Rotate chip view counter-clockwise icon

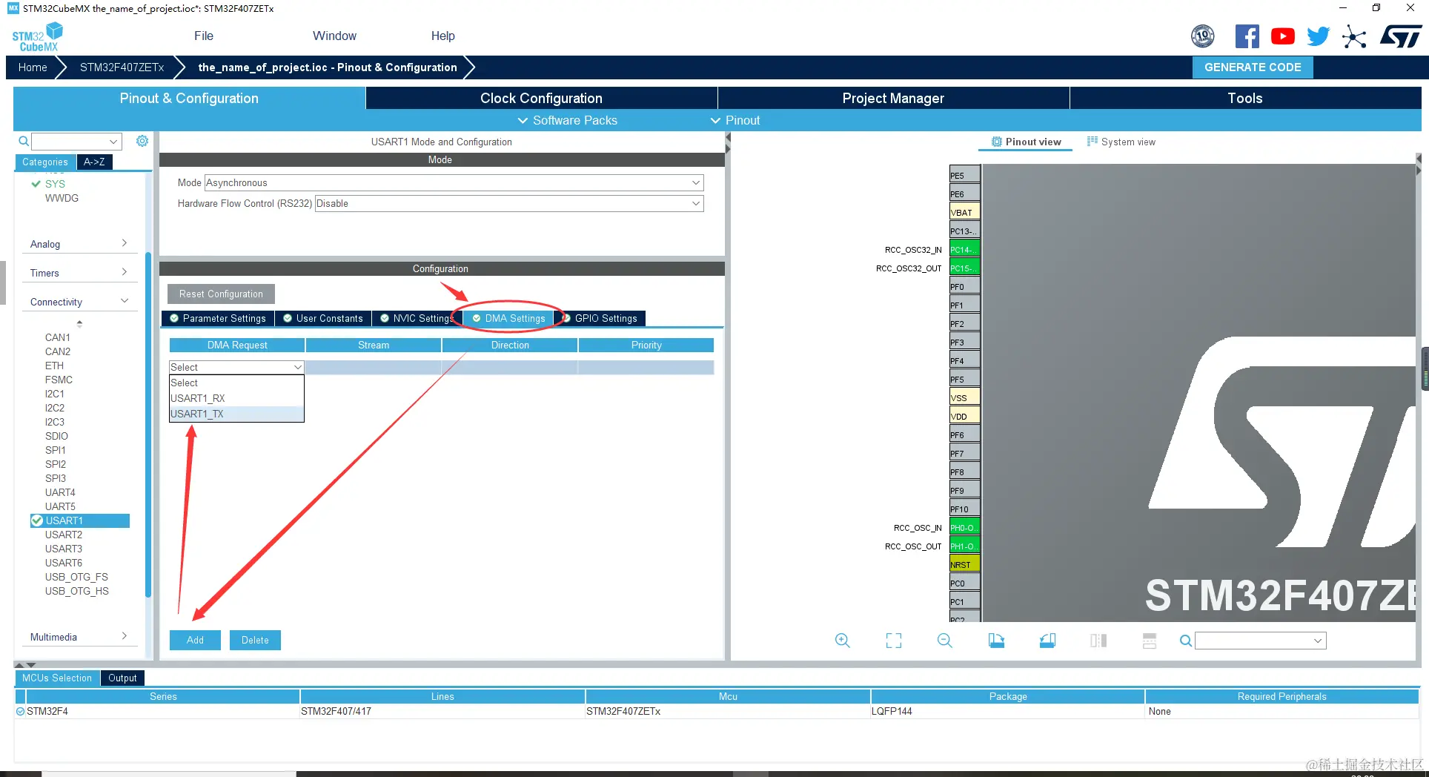[x=1047, y=641]
